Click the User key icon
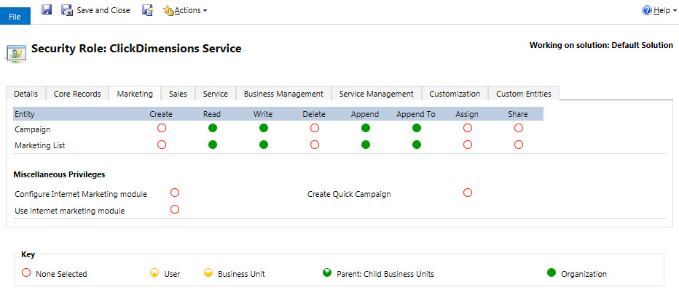679x295 pixels. pos(154,272)
